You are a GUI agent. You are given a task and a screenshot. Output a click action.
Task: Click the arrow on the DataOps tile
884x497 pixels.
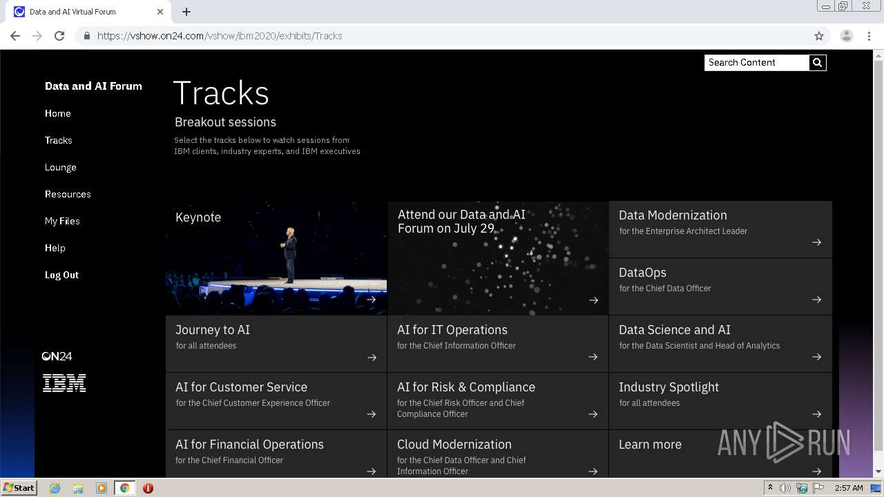(816, 300)
